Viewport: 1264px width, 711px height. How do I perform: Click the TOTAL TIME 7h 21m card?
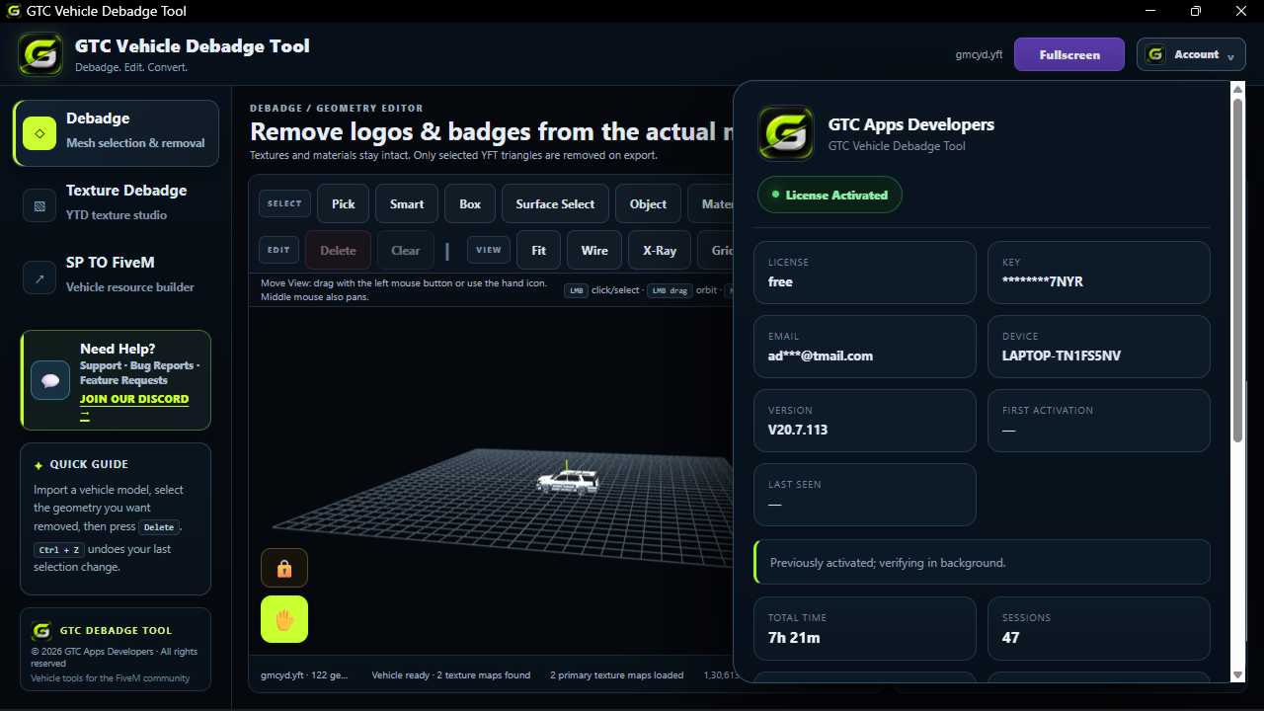pyautogui.click(x=865, y=628)
